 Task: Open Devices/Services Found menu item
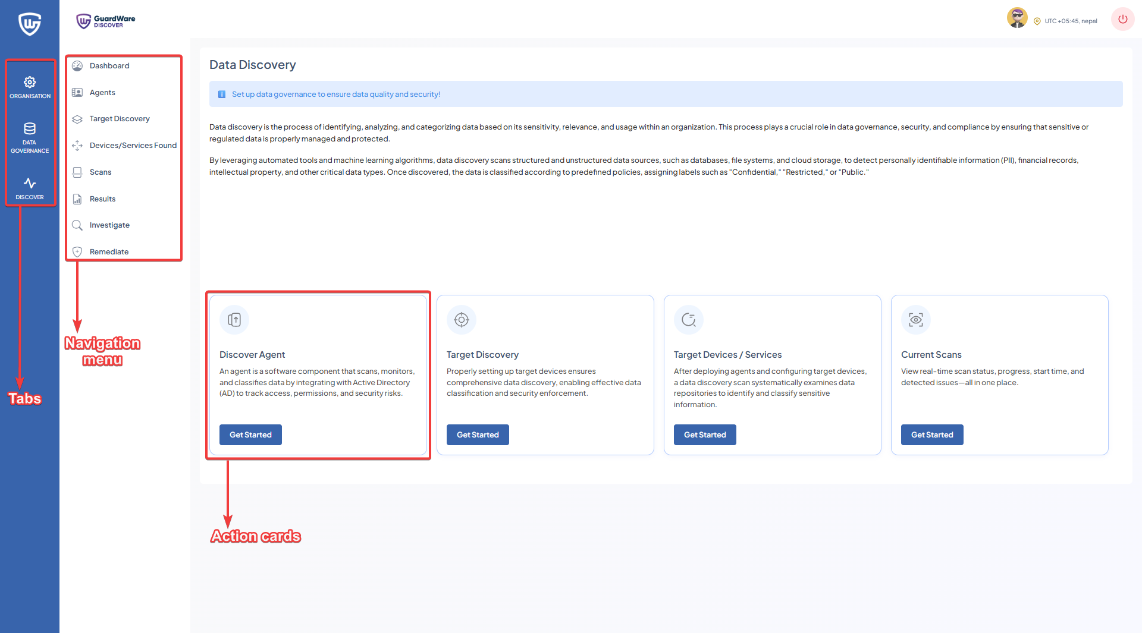pyautogui.click(x=133, y=146)
